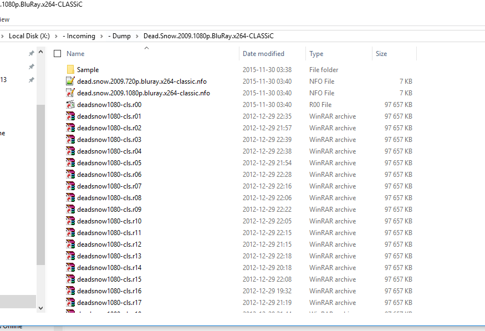Expand the chevron before Local Disk (X:)

tap(2, 36)
